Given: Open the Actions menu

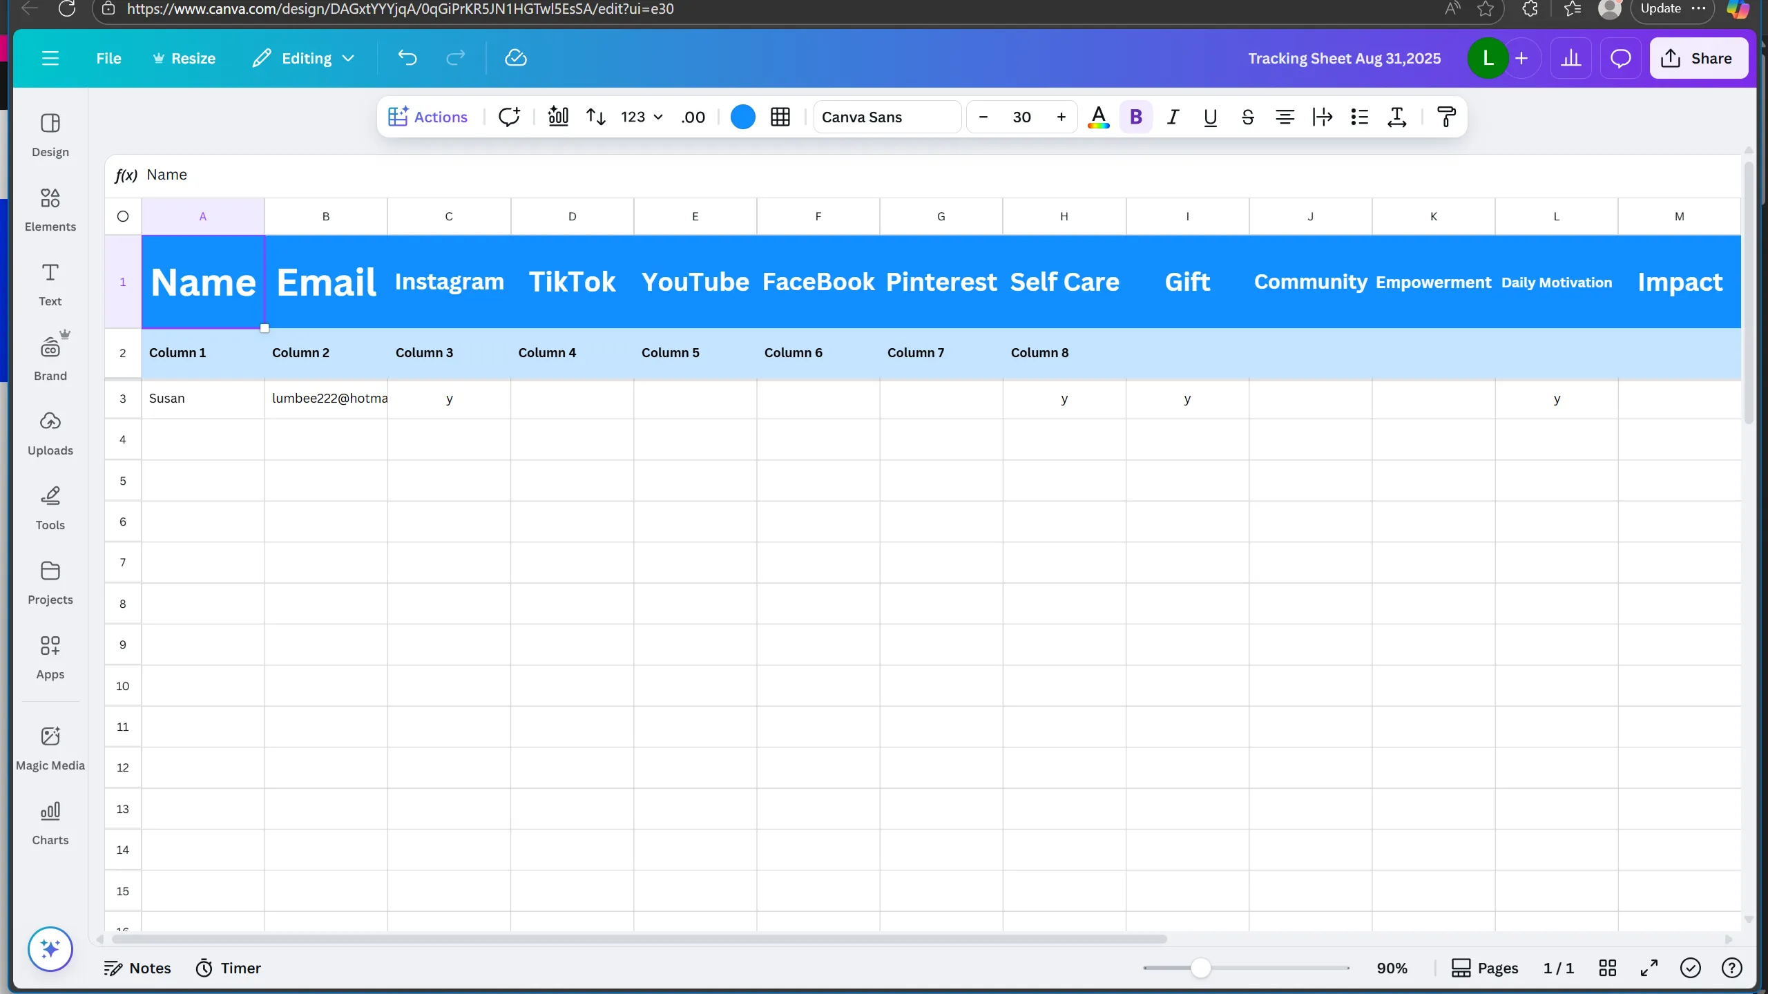Looking at the screenshot, I should click(427, 117).
